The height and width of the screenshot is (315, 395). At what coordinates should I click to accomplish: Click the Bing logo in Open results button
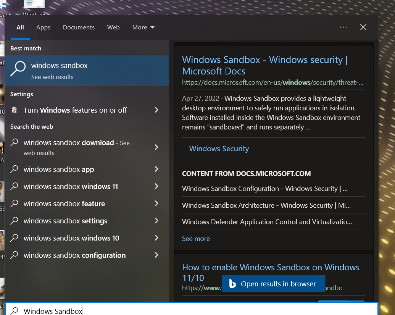click(232, 284)
